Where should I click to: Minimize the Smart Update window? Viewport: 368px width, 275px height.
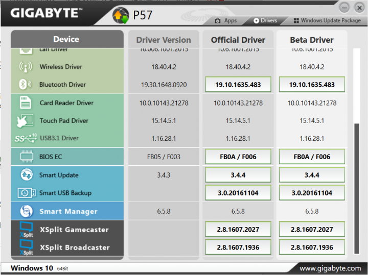tap(344, 8)
